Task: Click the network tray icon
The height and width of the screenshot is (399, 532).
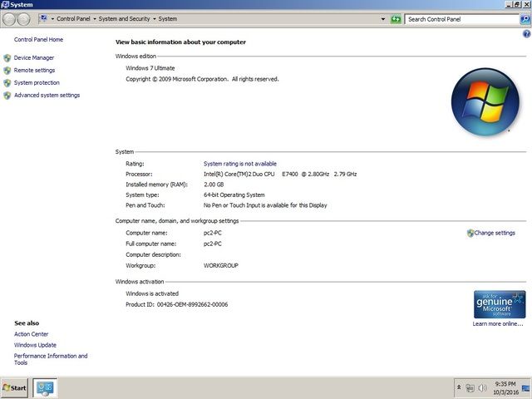Action: tap(470, 388)
